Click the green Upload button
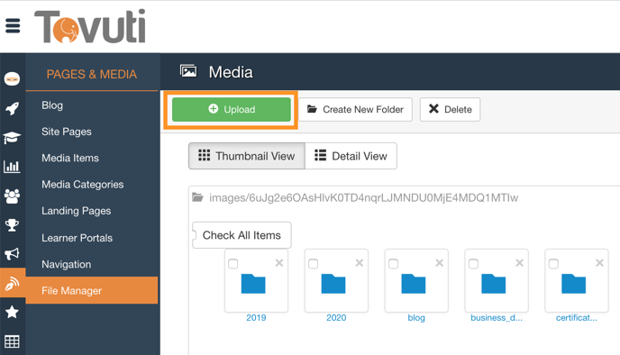Screen dimensions: 620x355 [232, 110]
